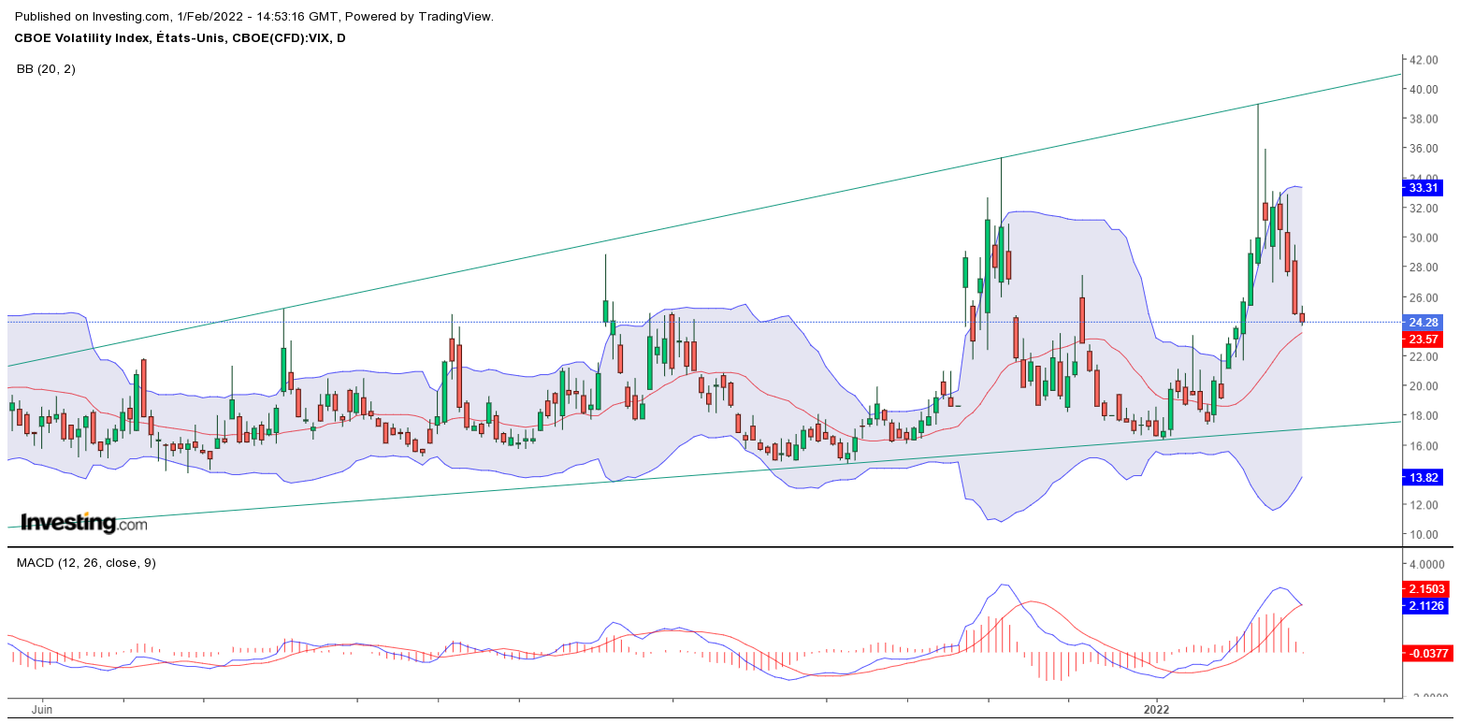Select the "Juin" time axis label

pyautogui.click(x=41, y=710)
